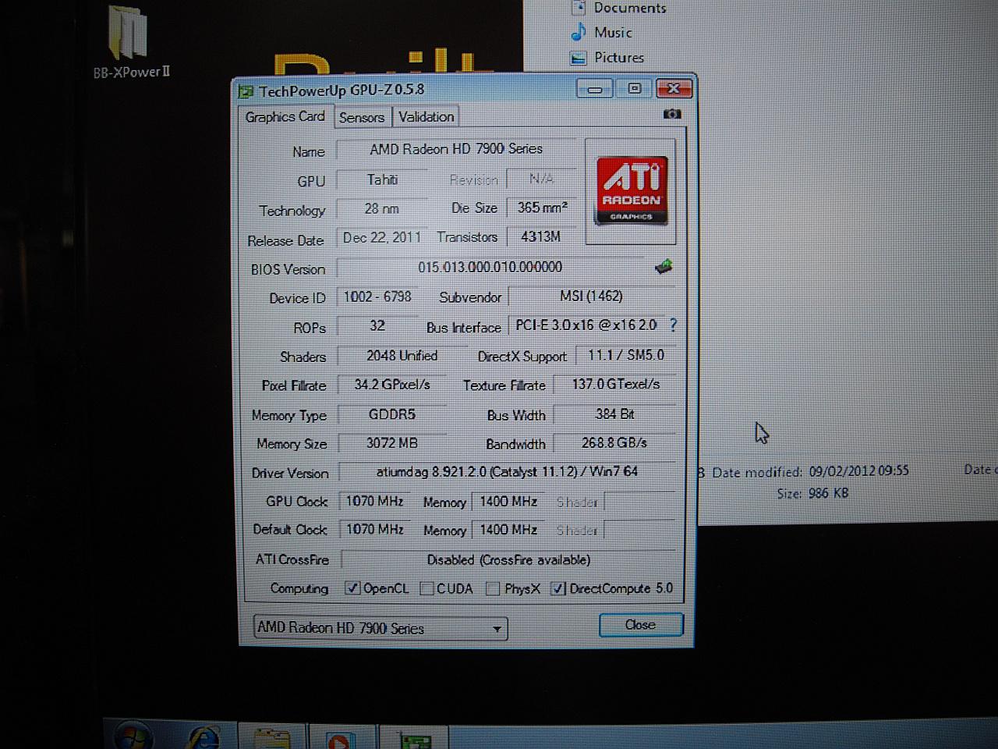998x749 pixels.
Task: Click the Default Clock 1070 MHz value
Action: pos(375,530)
